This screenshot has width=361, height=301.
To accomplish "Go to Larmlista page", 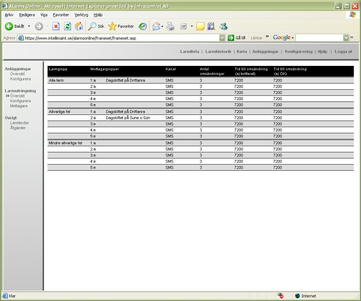I will click(190, 51).
